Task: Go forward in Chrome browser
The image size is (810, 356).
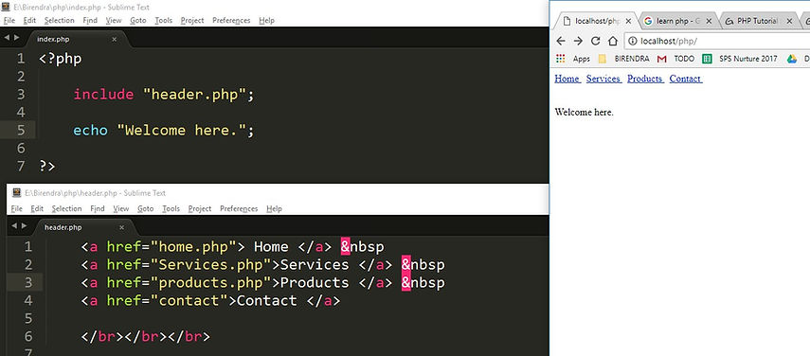Action: [578, 42]
